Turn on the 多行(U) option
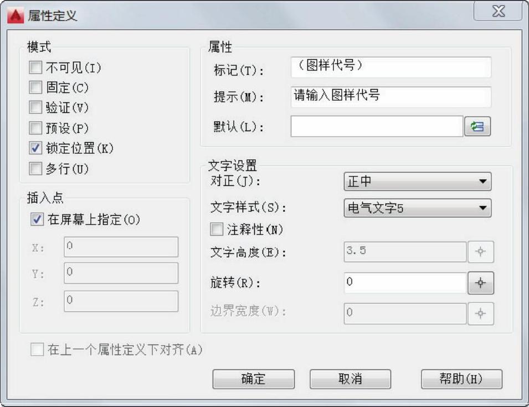 click(x=35, y=168)
